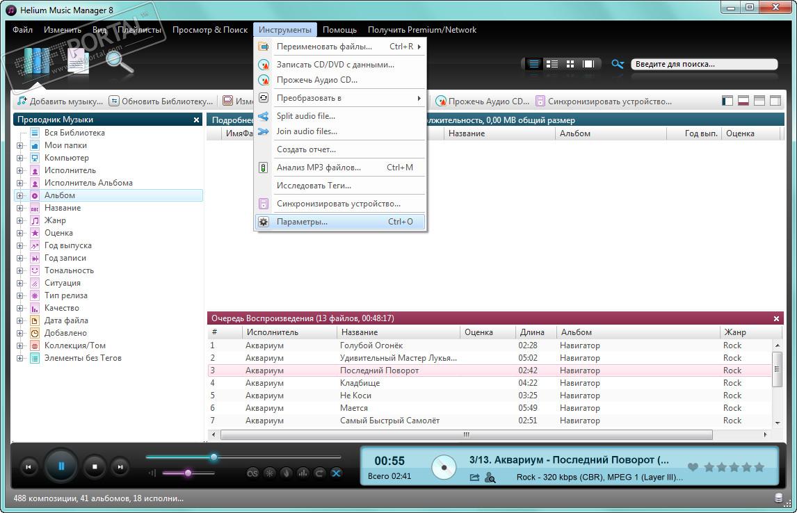Switch to album list view icon
797x513 pixels.
tap(552, 64)
